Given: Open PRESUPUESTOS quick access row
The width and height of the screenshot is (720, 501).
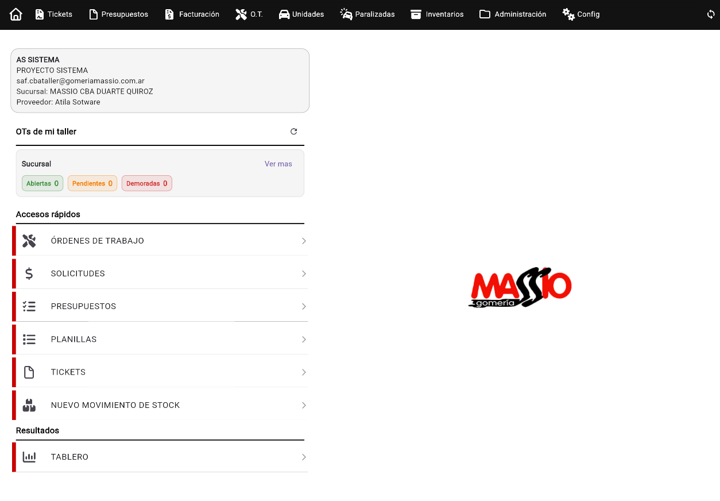Looking at the screenshot, I should pyautogui.click(x=160, y=306).
